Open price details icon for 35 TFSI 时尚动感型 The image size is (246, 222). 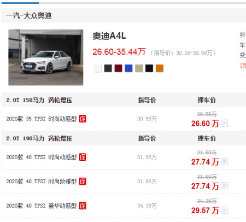[x=225, y=124]
